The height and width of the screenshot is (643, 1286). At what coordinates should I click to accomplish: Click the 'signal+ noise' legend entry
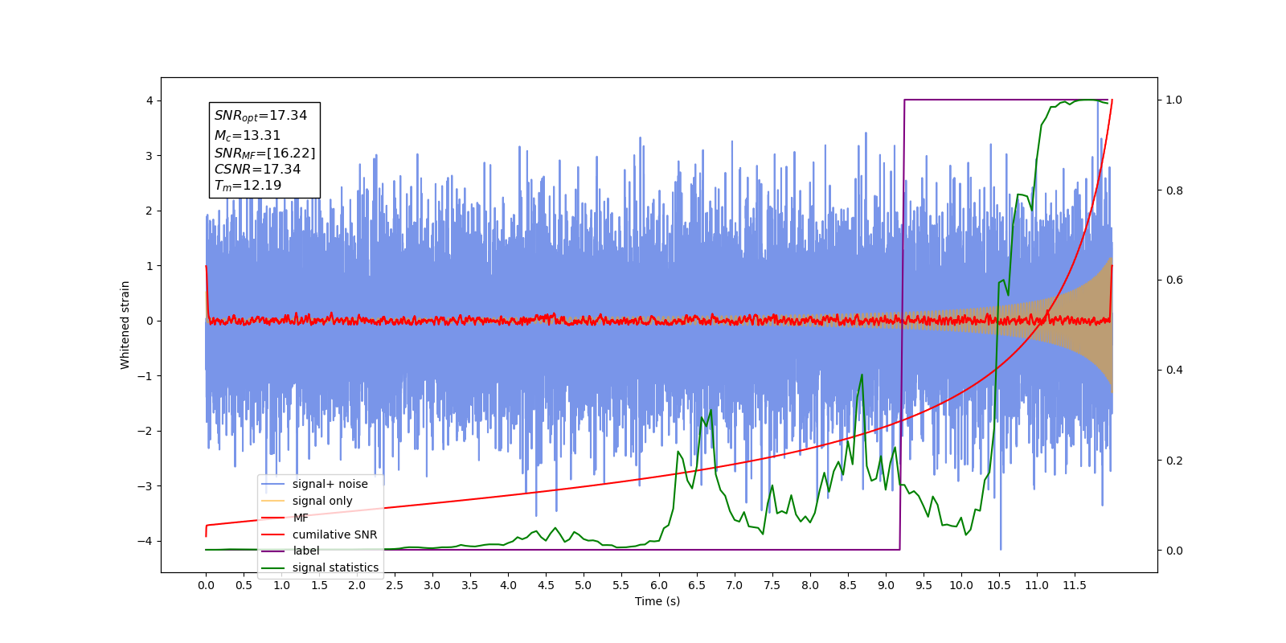pos(330,484)
